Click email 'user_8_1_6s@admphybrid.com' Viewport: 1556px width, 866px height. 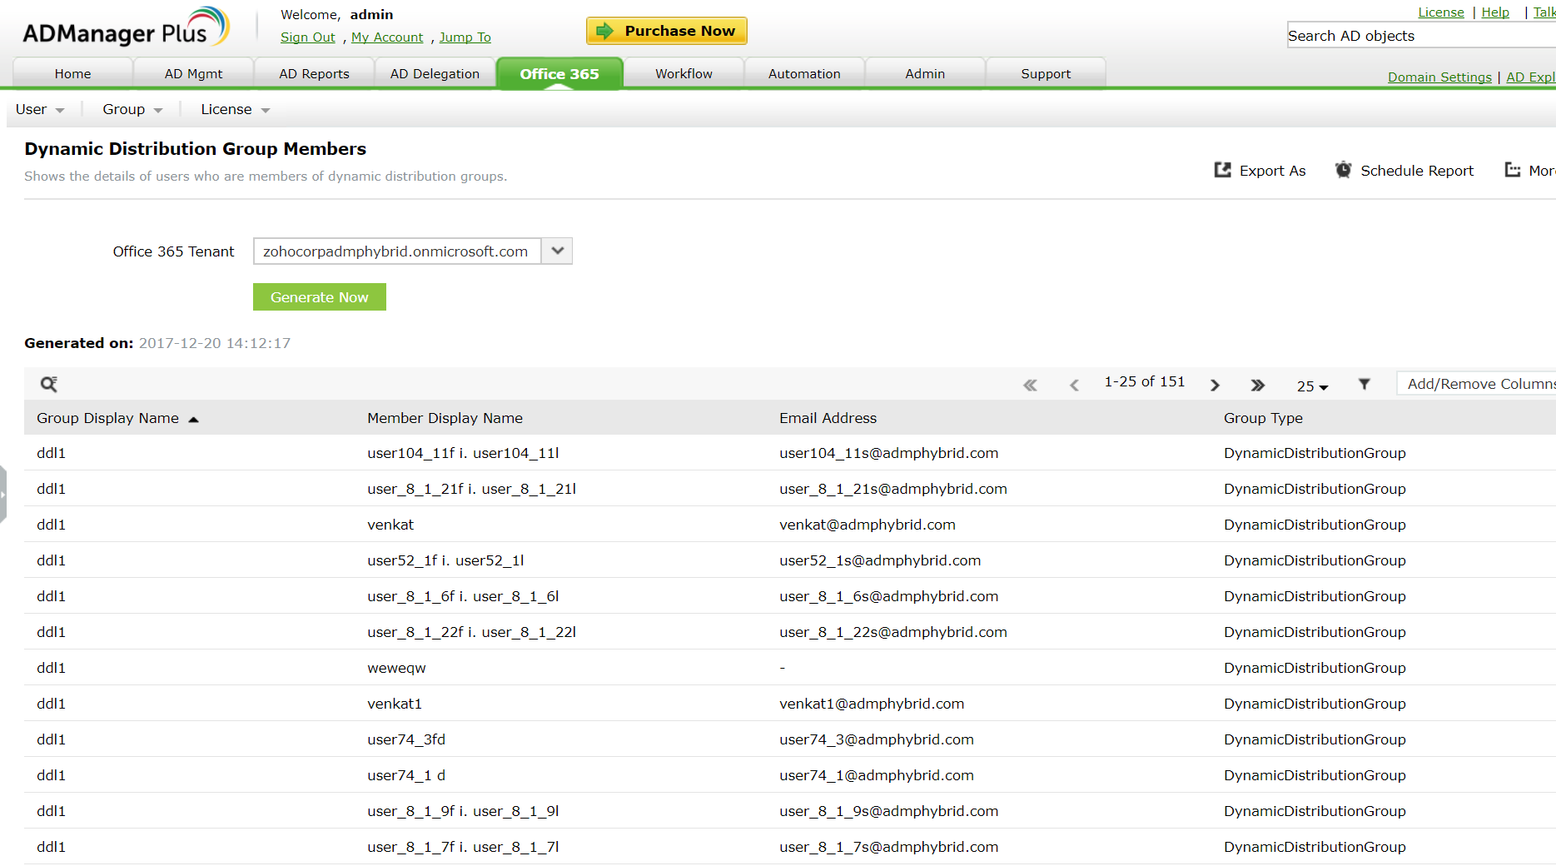click(889, 596)
